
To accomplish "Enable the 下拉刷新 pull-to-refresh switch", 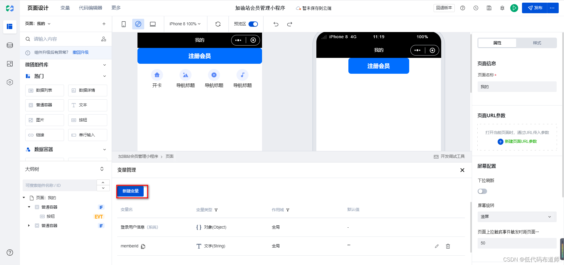I will point(482,191).
